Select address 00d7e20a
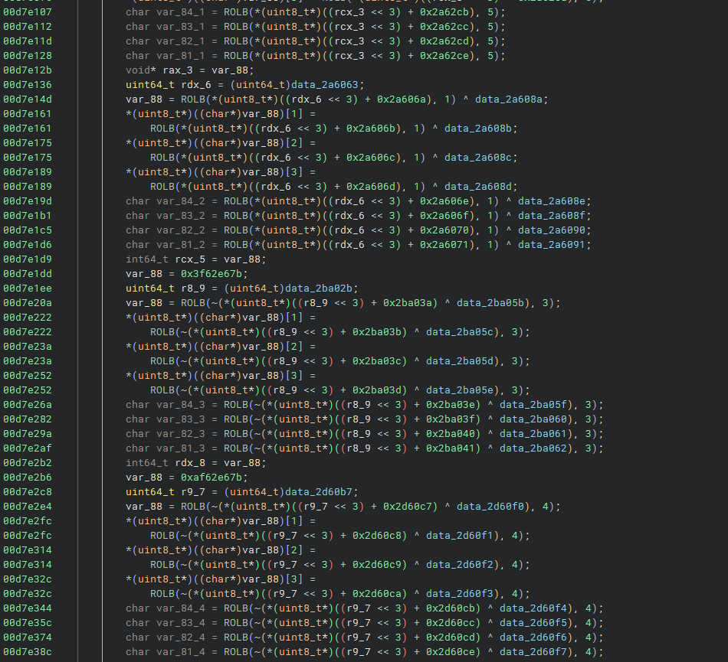Viewport: 728px width, 662px height. click(28, 303)
